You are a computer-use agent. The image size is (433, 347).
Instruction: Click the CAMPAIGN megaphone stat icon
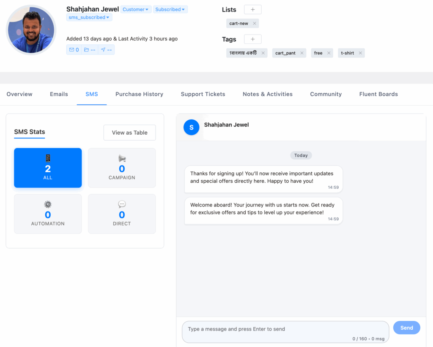[x=122, y=159]
